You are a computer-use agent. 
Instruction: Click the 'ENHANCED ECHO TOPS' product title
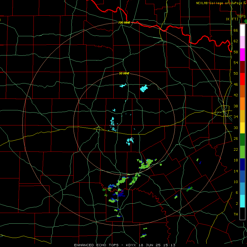coord(96,245)
